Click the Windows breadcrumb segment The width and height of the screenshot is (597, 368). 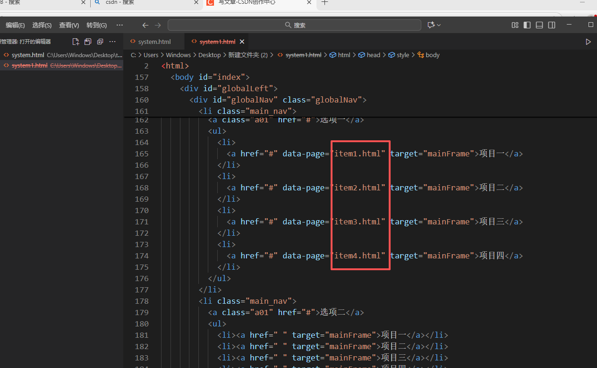pyautogui.click(x=178, y=55)
